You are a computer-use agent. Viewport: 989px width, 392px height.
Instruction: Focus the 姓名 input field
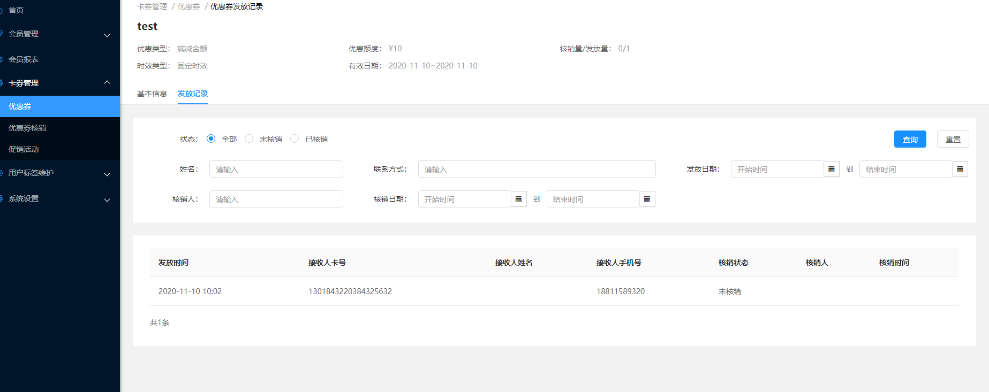pyautogui.click(x=276, y=169)
